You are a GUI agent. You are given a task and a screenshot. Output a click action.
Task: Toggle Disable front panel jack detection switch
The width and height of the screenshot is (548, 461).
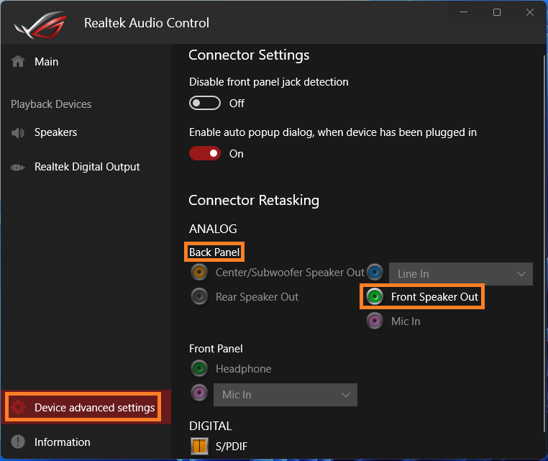pos(205,103)
